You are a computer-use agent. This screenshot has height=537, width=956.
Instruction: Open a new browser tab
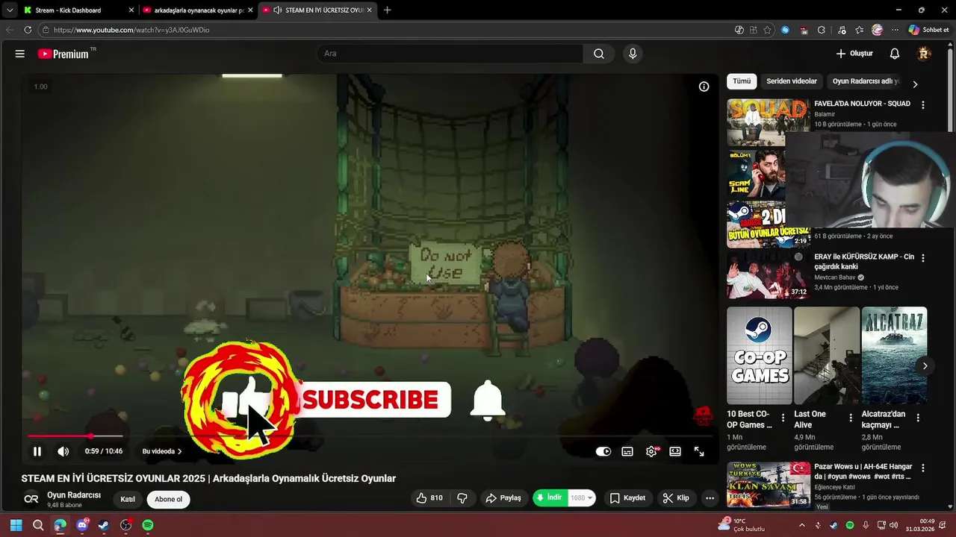[387, 10]
